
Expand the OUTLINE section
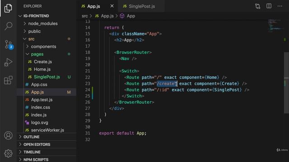pos(31,137)
